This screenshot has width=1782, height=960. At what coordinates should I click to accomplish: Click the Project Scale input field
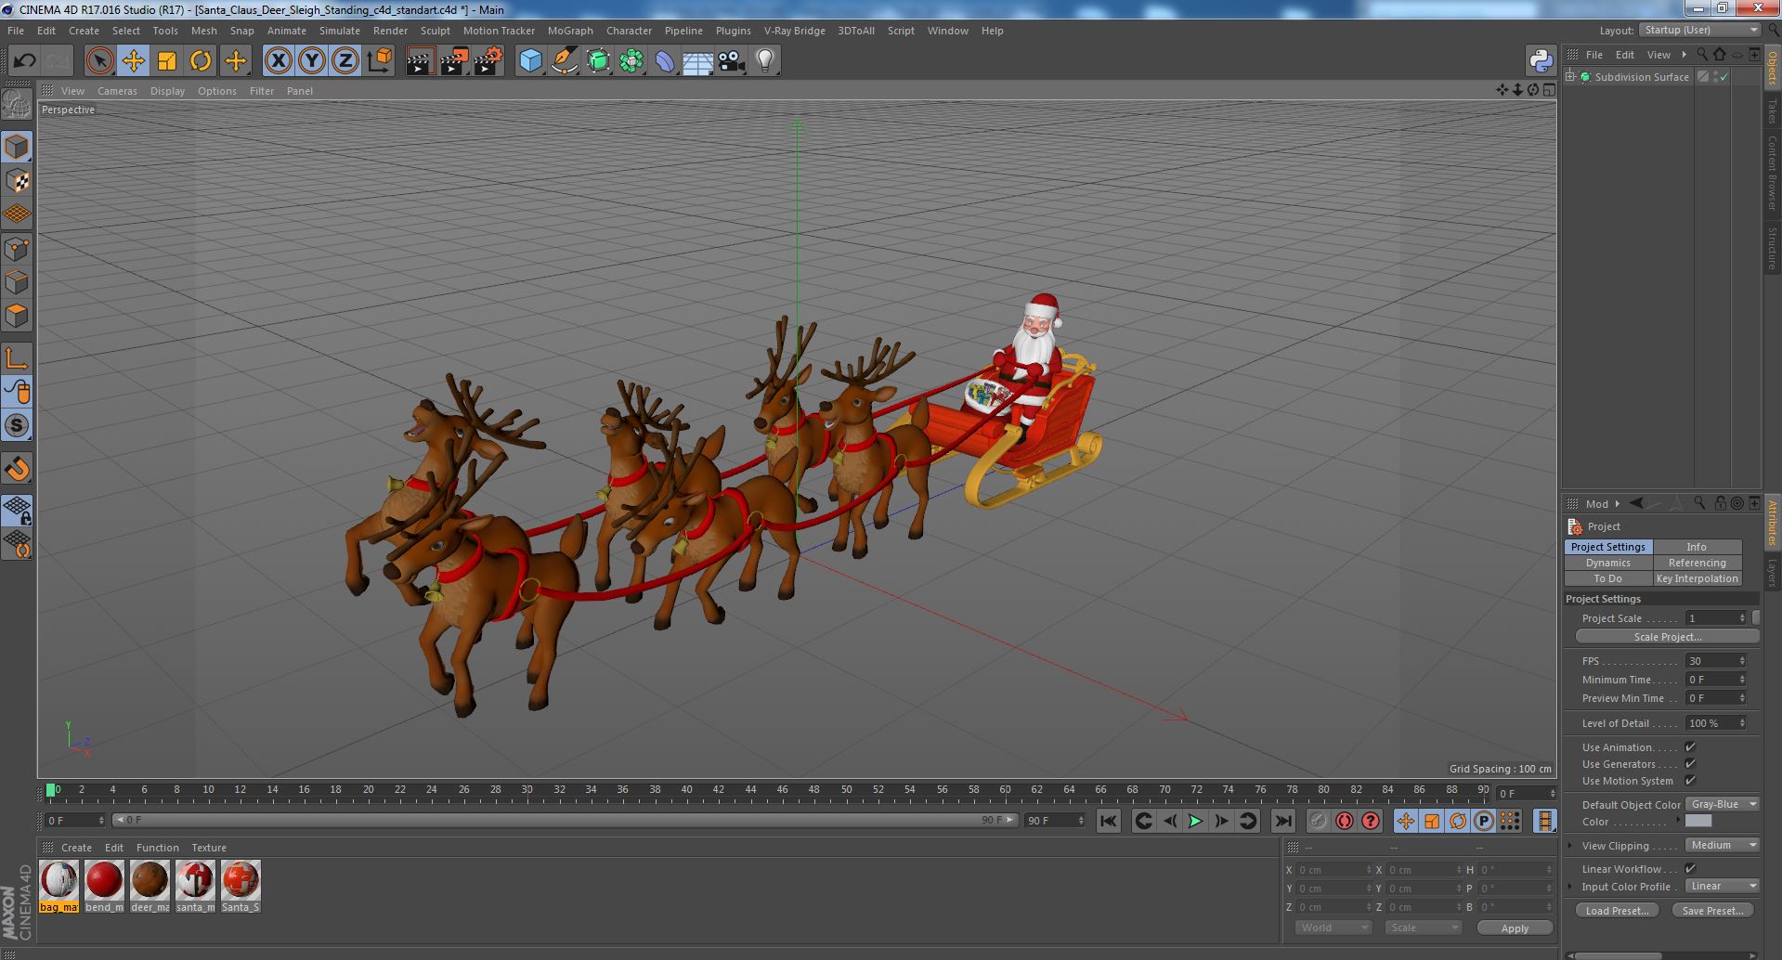(x=1716, y=618)
